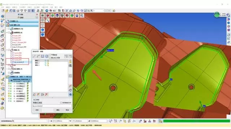Click the cancel button in curve dialog
The image size is (231, 129).
click(67, 110)
